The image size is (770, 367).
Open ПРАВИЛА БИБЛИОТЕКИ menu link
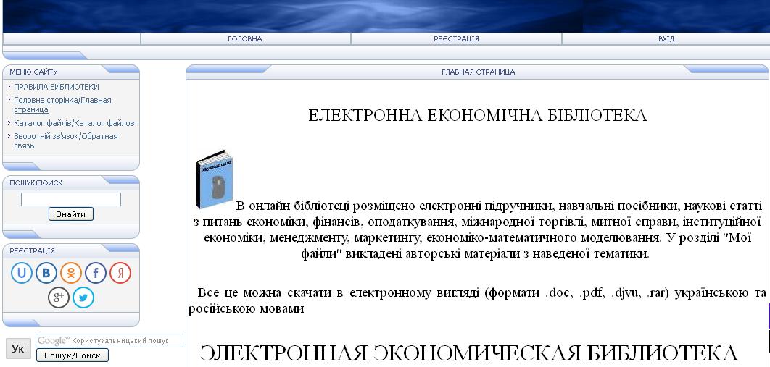(57, 87)
